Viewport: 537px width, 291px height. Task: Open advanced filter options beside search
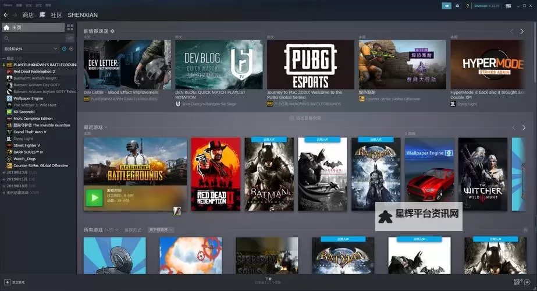[x=70, y=38]
